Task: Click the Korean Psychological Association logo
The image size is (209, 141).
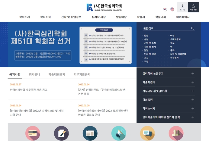Action: pos(104,7)
